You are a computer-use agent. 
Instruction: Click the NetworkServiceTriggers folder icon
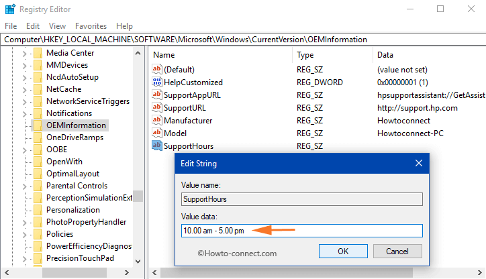(38, 101)
